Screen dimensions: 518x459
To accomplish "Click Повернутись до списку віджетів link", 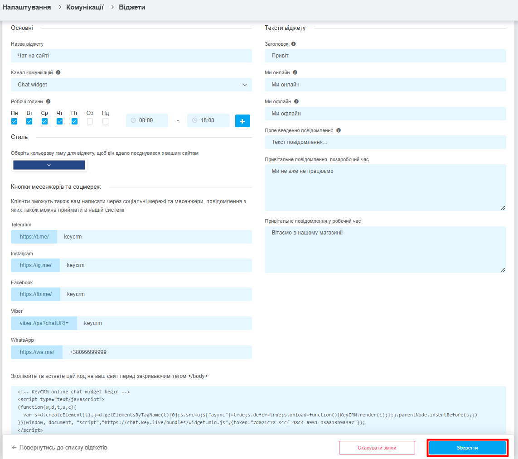I will 63,447.
